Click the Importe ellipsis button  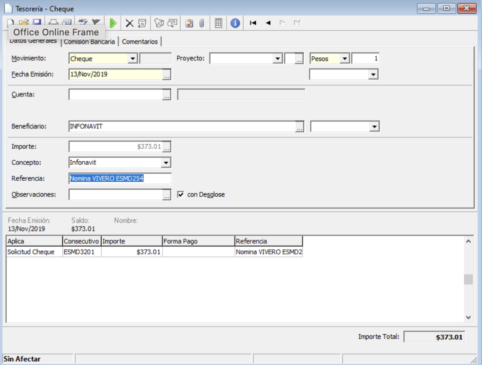click(x=166, y=147)
